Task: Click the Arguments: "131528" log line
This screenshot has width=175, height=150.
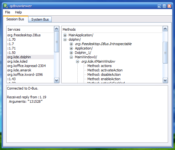Action: 26,101
